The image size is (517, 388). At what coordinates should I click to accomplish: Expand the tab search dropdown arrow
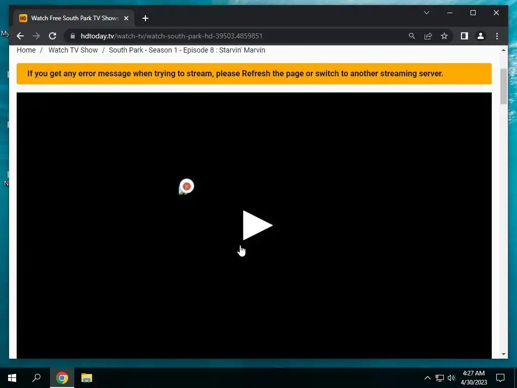pos(426,13)
